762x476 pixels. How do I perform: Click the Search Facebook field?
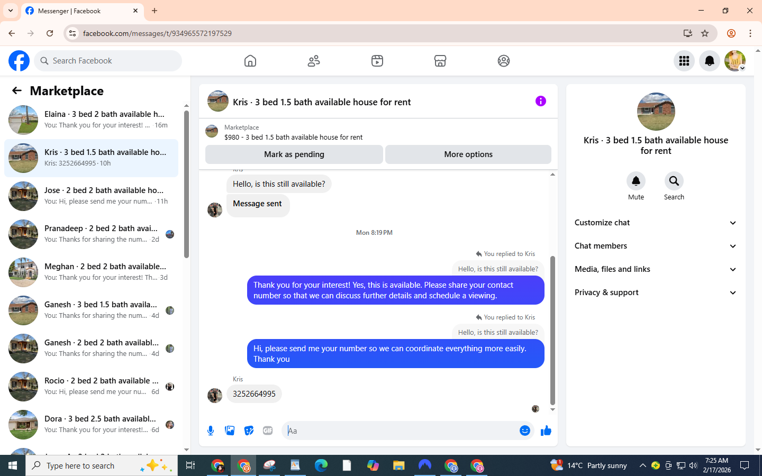point(108,61)
